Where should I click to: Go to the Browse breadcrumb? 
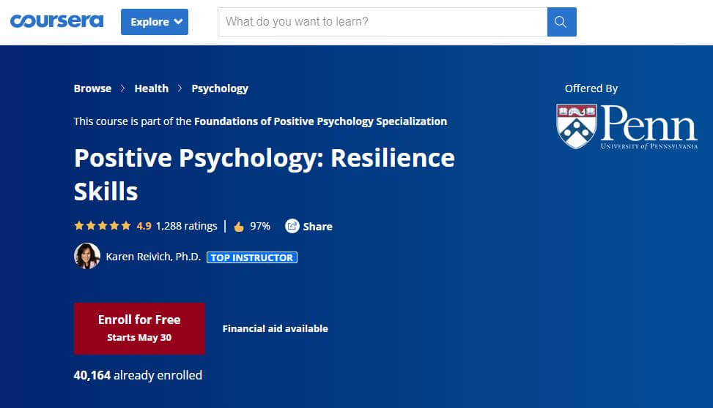click(92, 88)
